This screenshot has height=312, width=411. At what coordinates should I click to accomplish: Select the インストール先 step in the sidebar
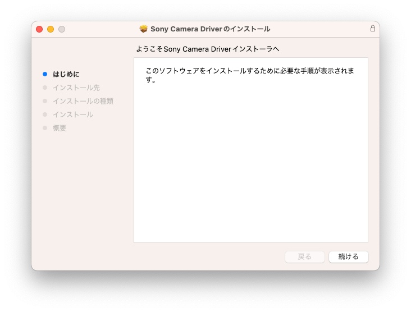pyautogui.click(x=76, y=88)
